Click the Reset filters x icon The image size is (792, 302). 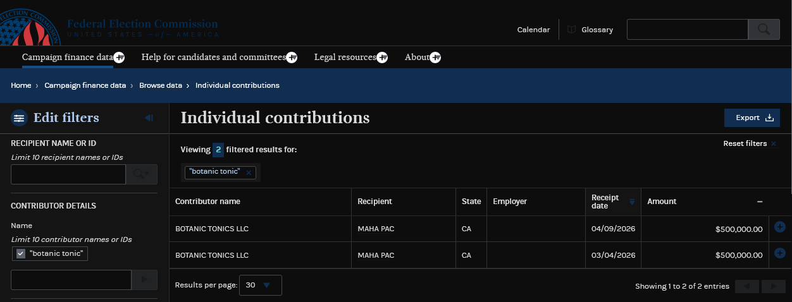773,144
